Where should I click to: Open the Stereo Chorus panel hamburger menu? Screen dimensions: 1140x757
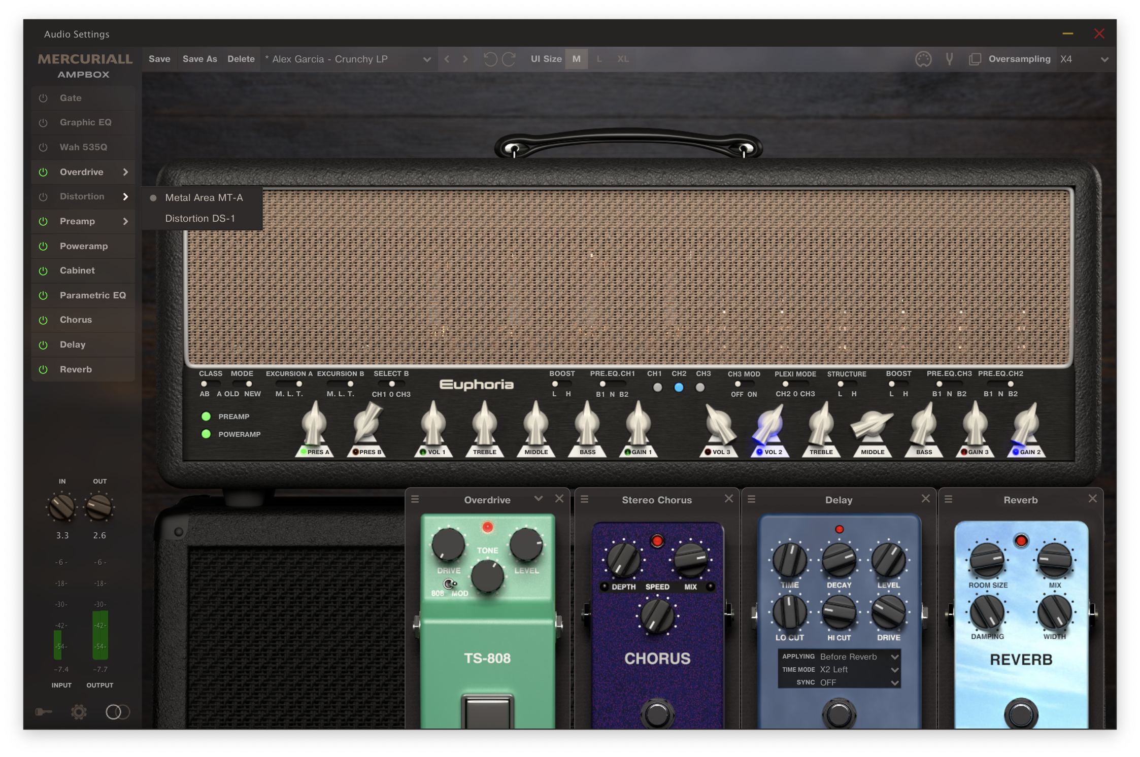pyautogui.click(x=584, y=499)
